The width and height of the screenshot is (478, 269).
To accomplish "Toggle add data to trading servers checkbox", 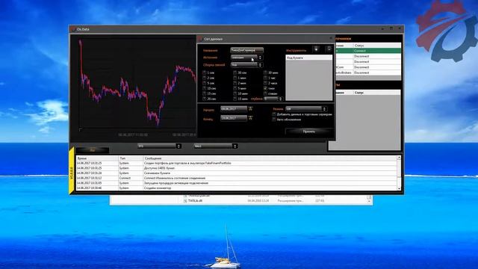I will 274,114.
